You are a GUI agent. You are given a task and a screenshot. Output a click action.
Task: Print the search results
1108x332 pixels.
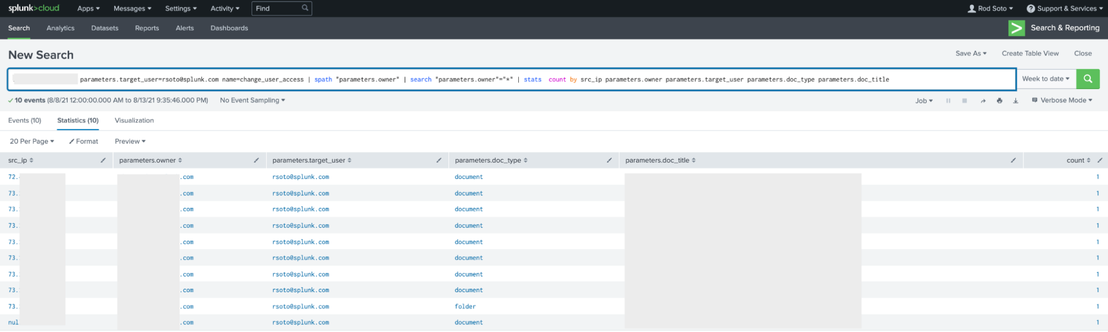(x=999, y=101)
